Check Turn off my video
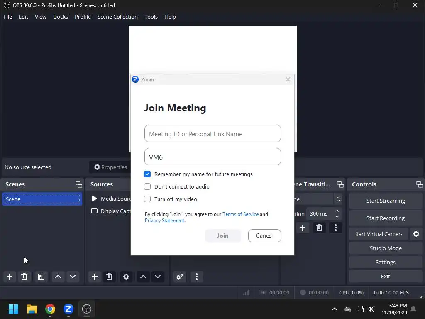Image resolution: width=425 pixels, height=319 pixels. (147, 199)
